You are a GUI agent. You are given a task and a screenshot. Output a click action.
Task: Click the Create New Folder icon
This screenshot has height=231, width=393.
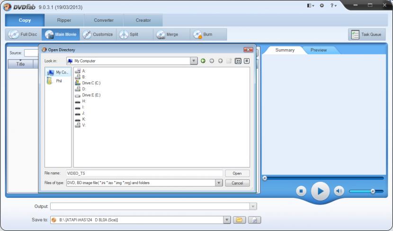click(229, 61)
